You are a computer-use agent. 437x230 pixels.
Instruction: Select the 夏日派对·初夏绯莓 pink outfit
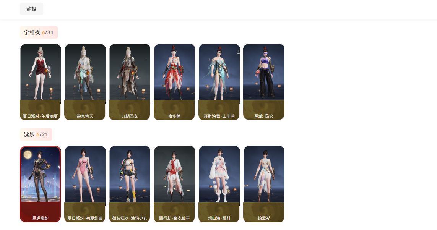85,184
